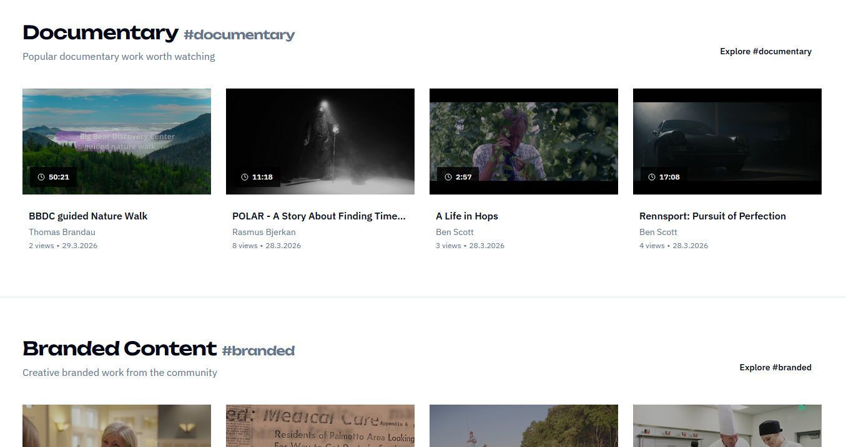Click the BBDC guided Nature Walk title
The height and width of the screenshot is (447, 846).
coord(88,216)
